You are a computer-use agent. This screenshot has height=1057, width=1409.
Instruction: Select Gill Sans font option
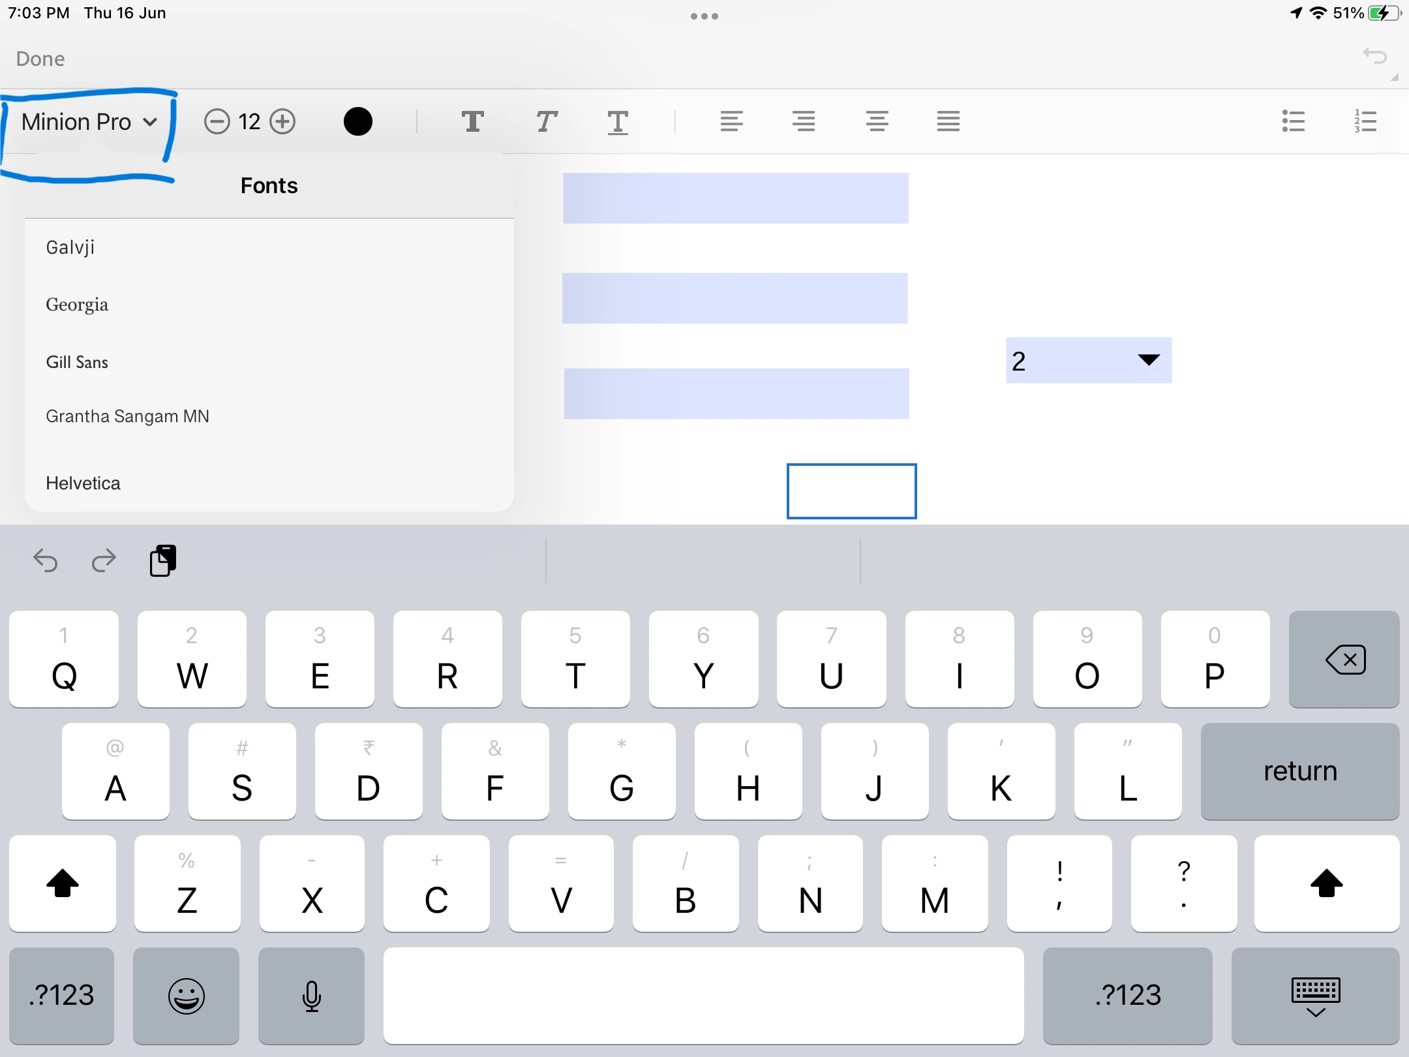[x=77, y=362]
